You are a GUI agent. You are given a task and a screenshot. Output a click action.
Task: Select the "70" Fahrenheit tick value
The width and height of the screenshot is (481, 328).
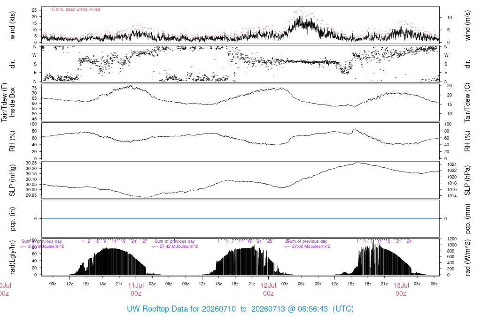[x=34, y=93]
